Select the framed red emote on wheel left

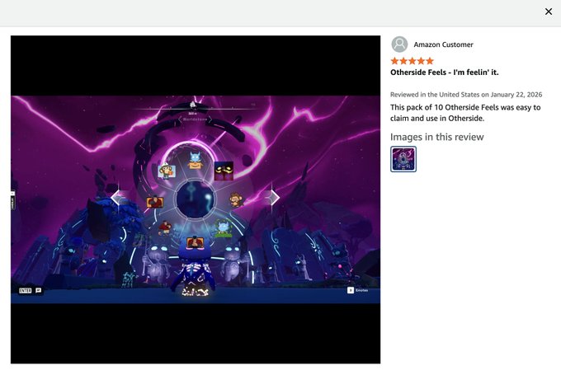click(154, 202)
